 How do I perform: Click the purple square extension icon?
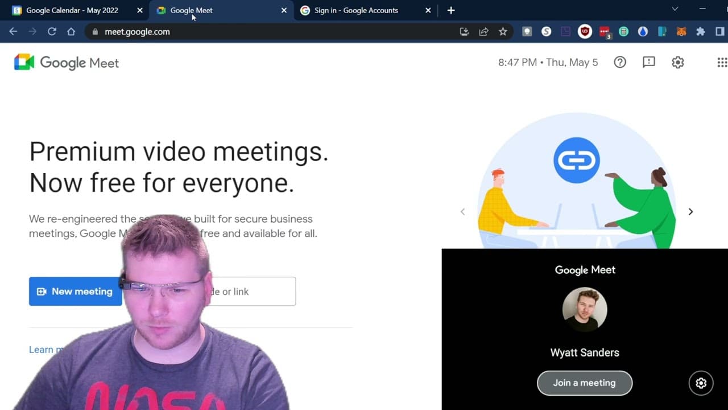[x=566, y=32]
